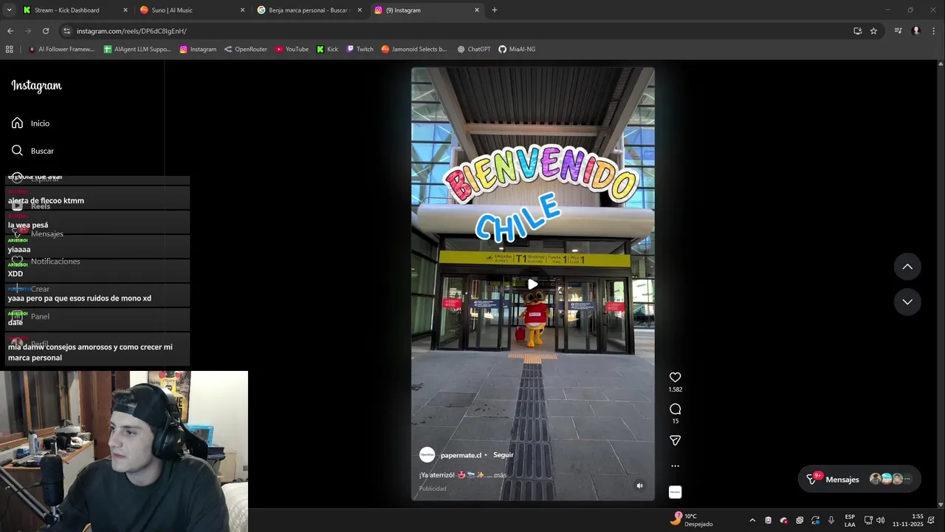Open the install app icon in address bar
945x532 pixels.
[857, 31]
